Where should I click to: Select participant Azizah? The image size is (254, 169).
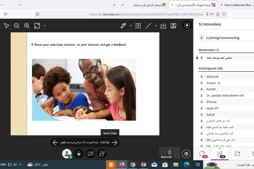pyautogui.click(x=226, y=89)
